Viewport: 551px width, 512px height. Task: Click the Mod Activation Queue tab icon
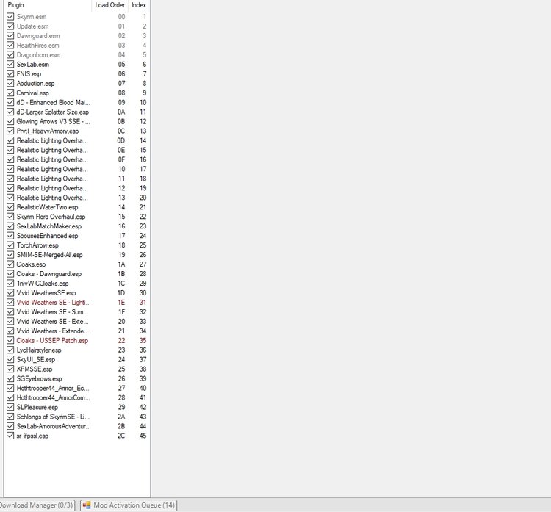coord(87,505)
